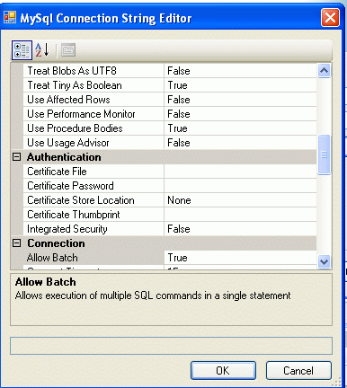This screenshot has height=388, width=347.
Task: Click the Connection category header text
Action: [56, 243]
